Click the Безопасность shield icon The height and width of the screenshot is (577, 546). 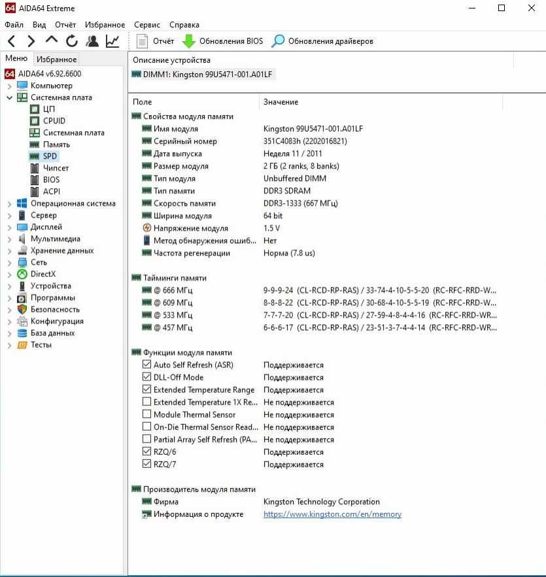pyautogui.click(x=22, y=310)
